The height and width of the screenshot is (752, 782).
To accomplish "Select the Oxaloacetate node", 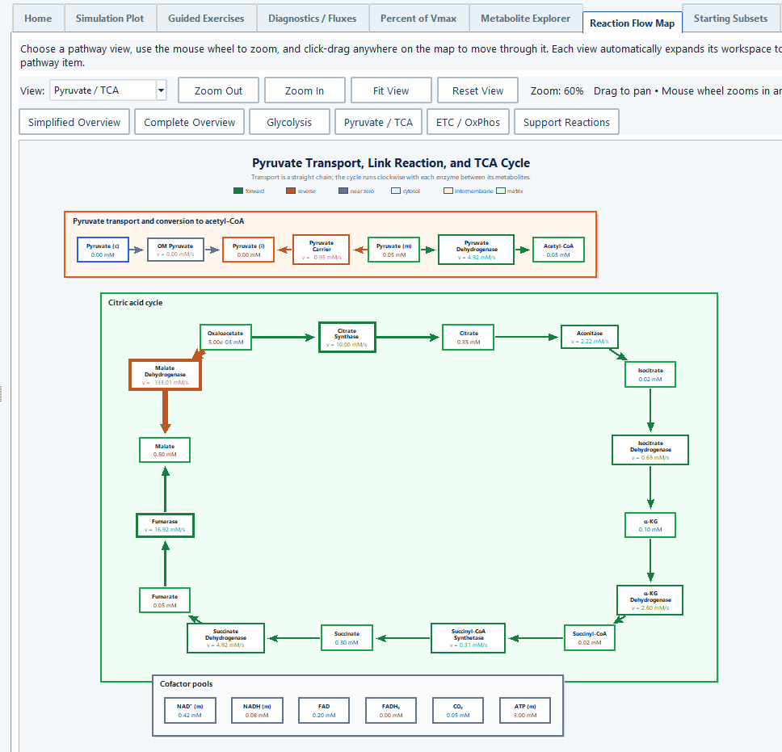I will pos(225,337).
